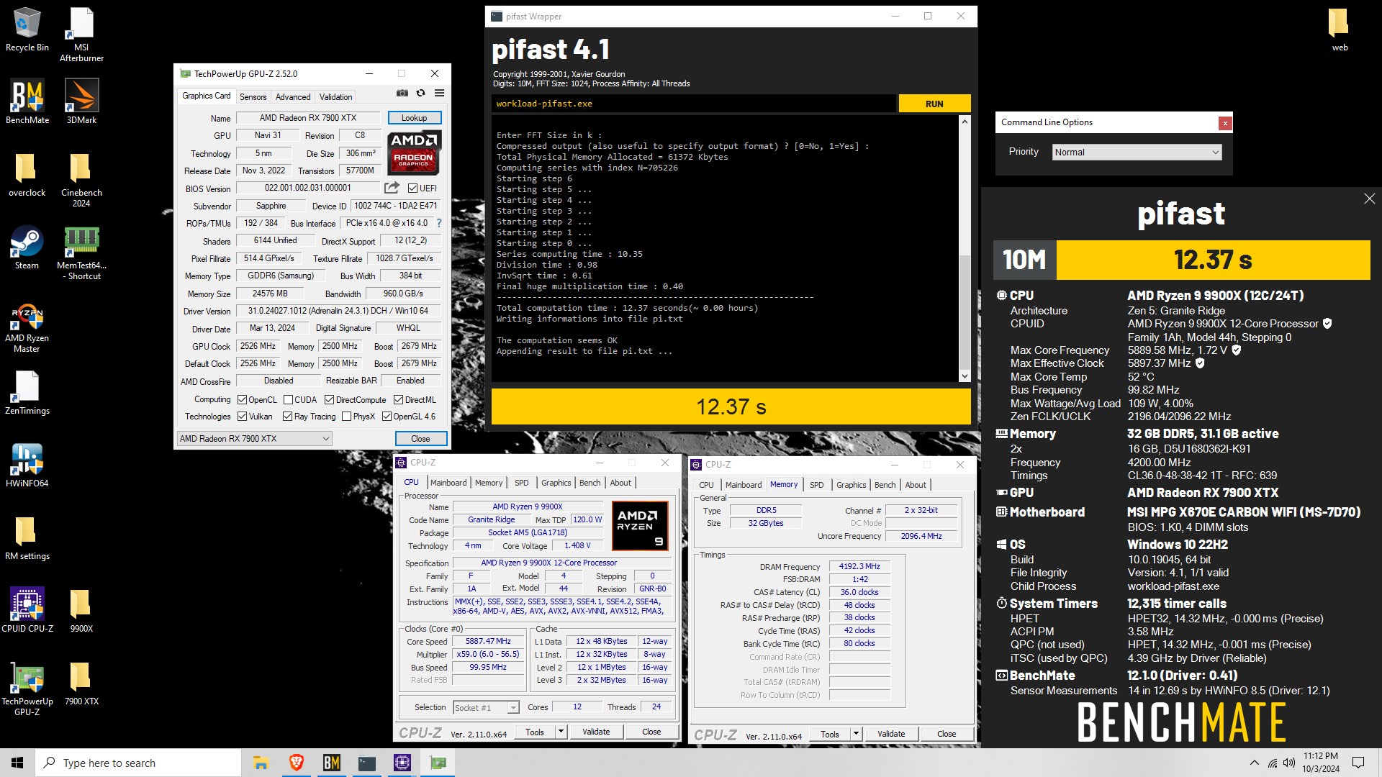Open Socket #1 selection dropdown in CPU-Z

486,708
